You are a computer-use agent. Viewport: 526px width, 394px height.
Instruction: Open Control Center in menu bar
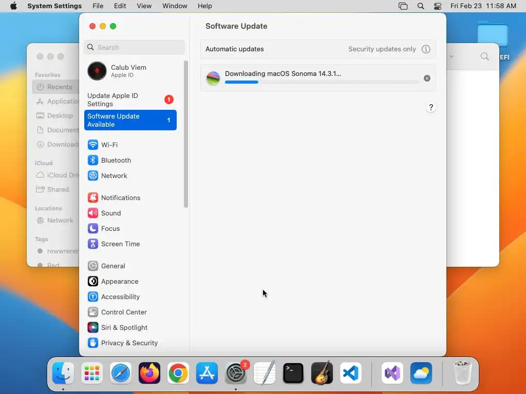pos(438,6)
